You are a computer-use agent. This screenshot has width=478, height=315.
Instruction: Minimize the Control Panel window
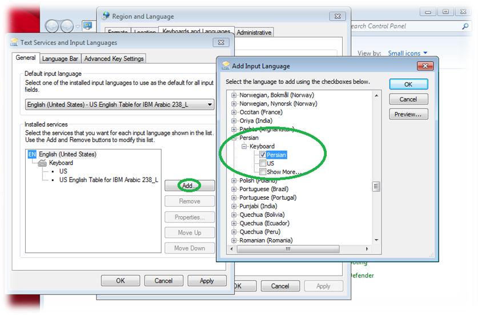(428, 11)
